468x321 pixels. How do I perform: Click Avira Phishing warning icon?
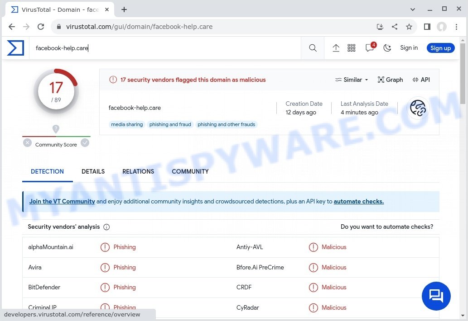tap(105, 267)
